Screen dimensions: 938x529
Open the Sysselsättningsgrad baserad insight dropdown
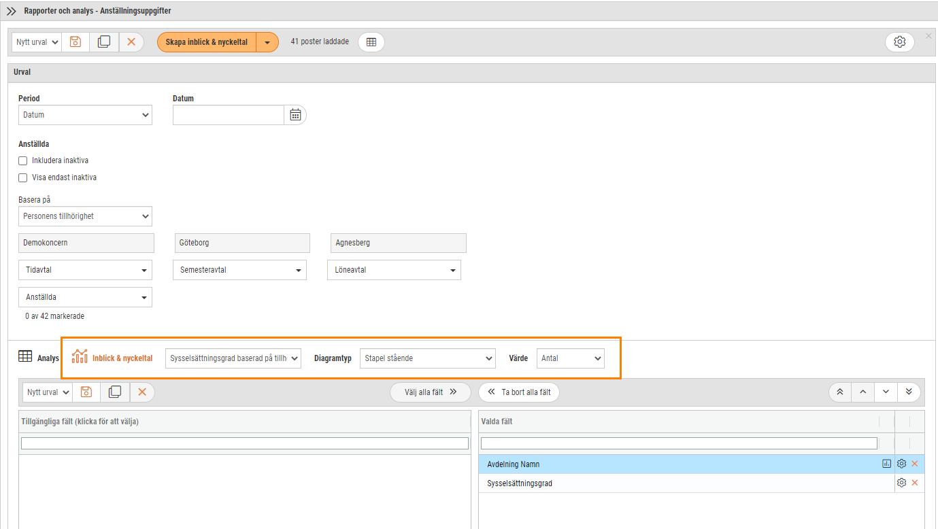(x=233, y=358)
